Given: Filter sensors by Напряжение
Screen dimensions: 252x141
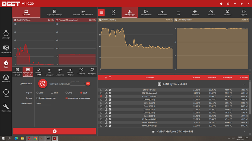Looking at the screenshot, I should [146, 13].
